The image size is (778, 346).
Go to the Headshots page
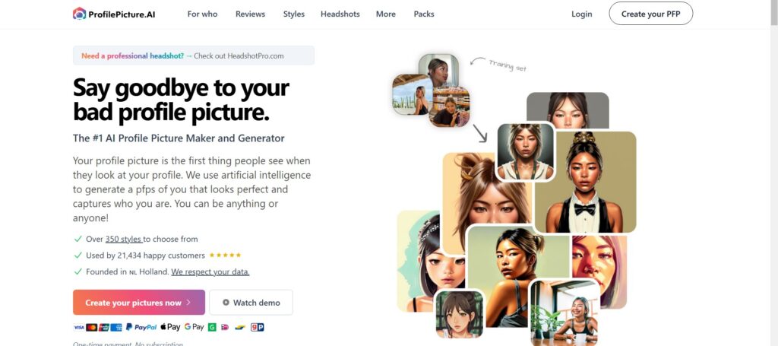tap(340, 14)
